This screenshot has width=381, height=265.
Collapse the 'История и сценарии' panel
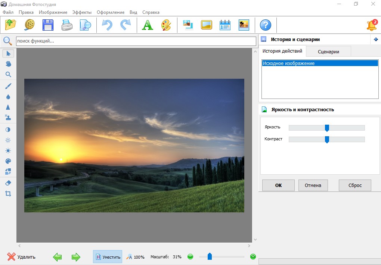(376, 40)
